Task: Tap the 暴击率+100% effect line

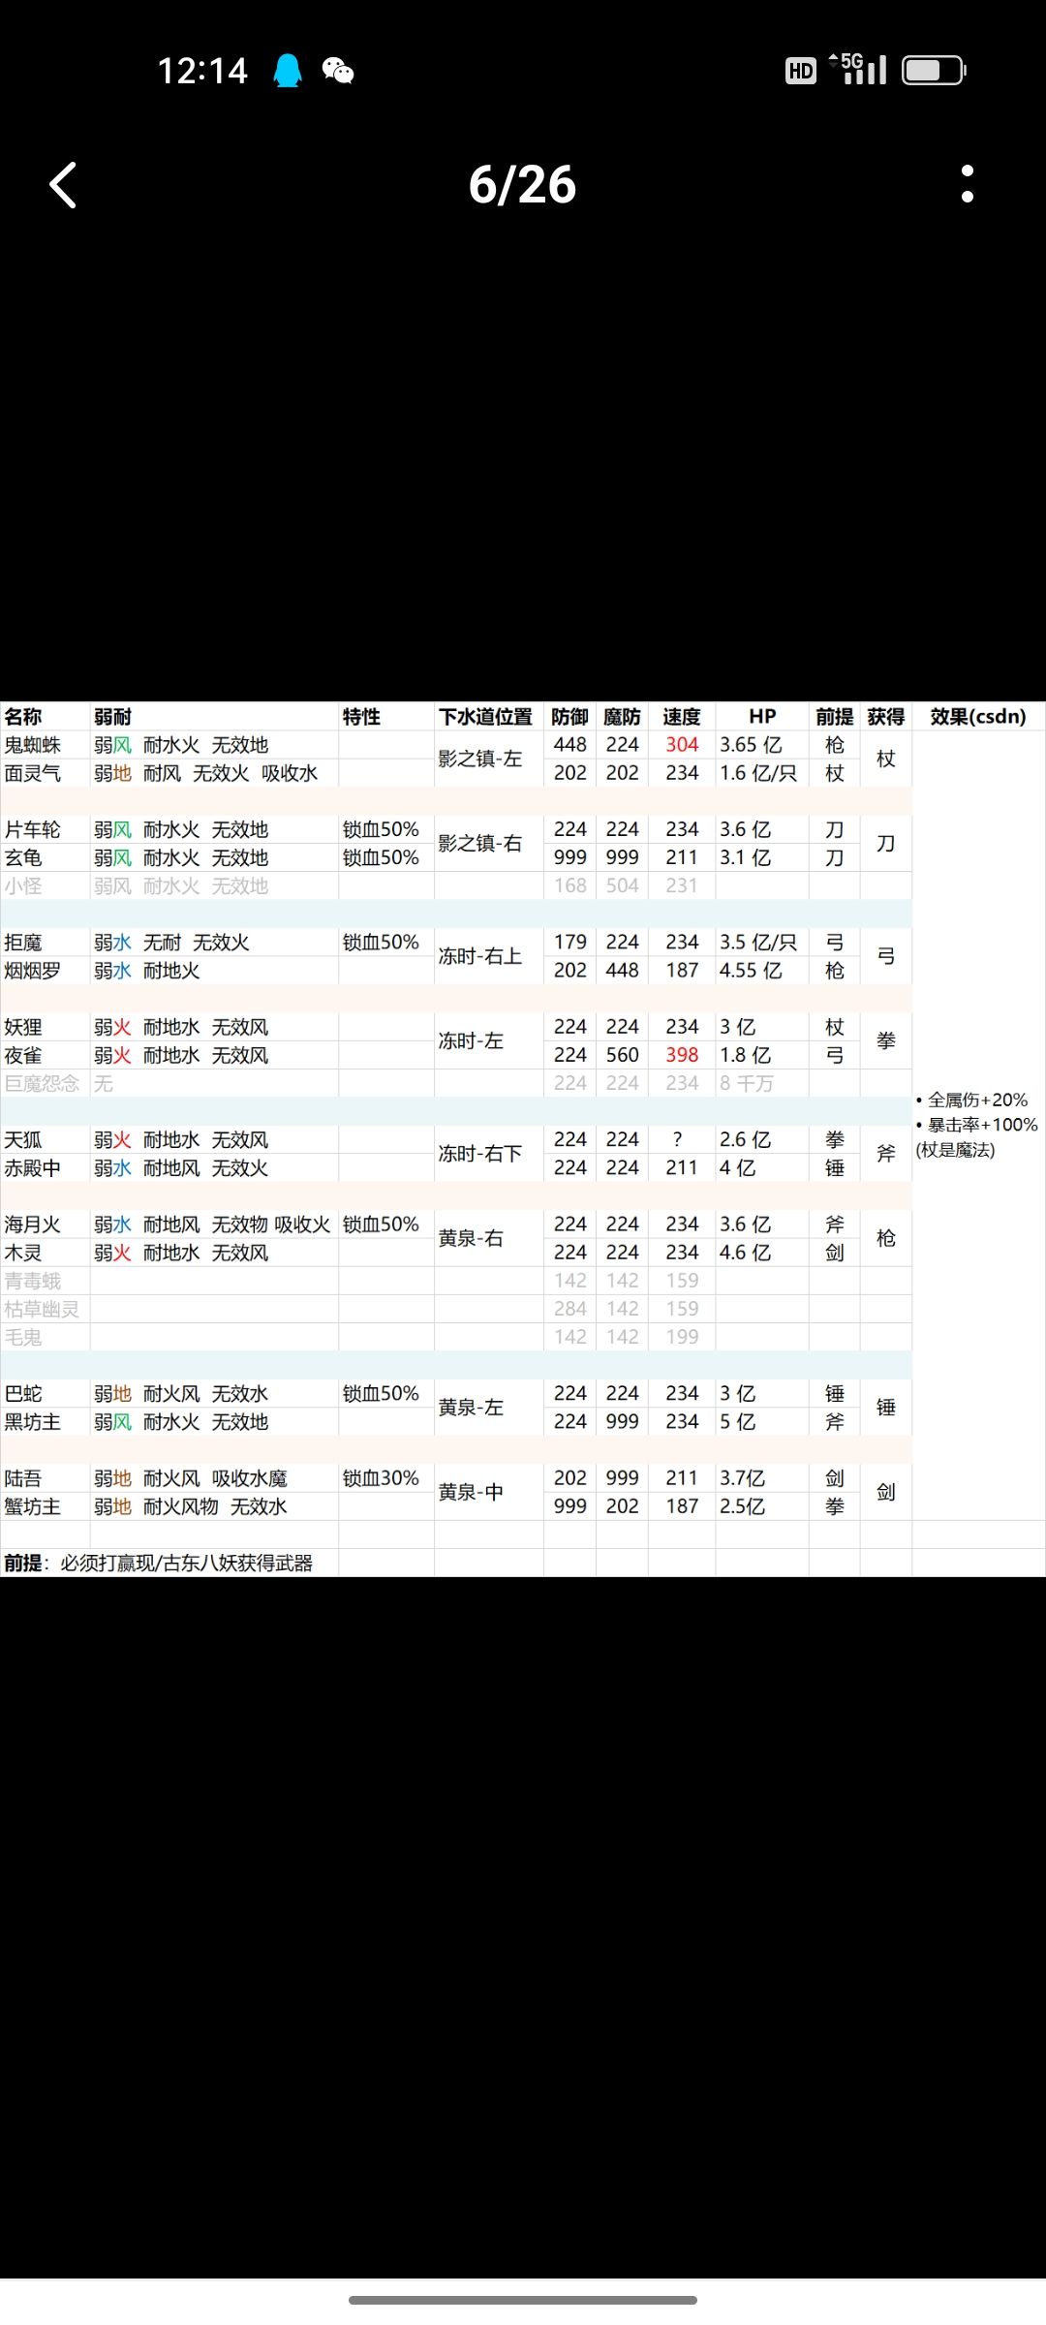Action: point(976,1125)
